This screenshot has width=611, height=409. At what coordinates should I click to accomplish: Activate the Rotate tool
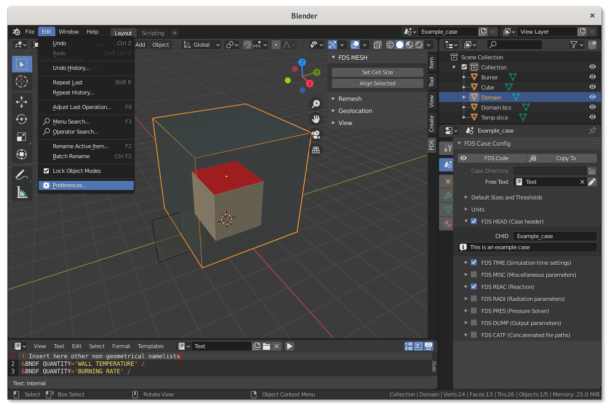pos(22,119)
